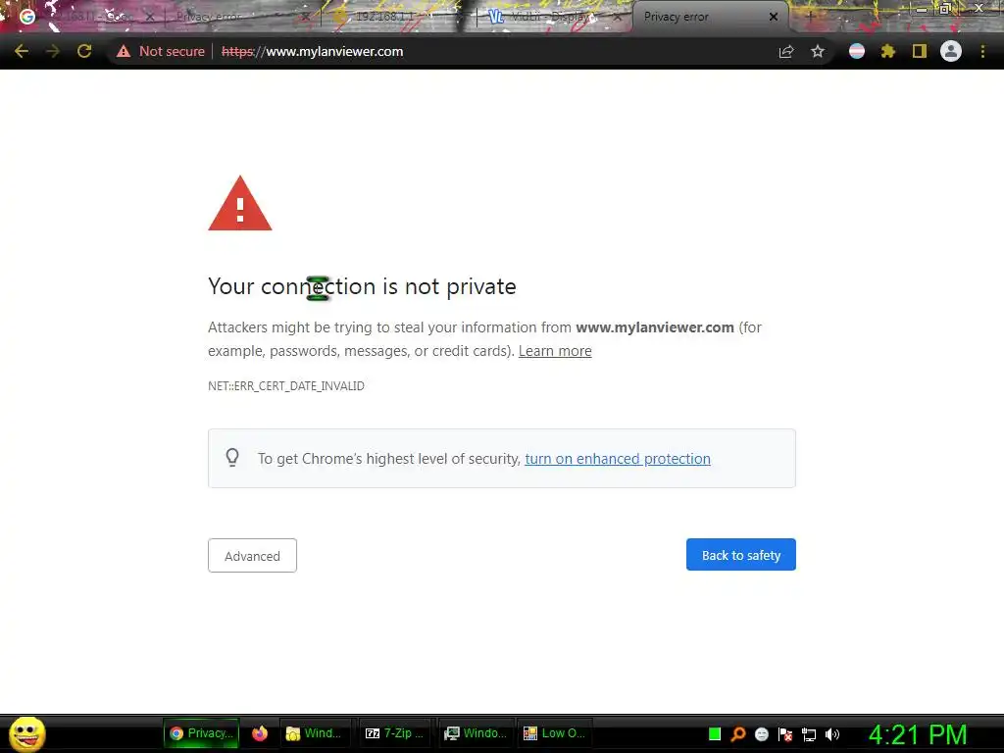Open the monitor-icon Windo... taskbar window
1004x753 pixels.
click(x=476, y=733)
